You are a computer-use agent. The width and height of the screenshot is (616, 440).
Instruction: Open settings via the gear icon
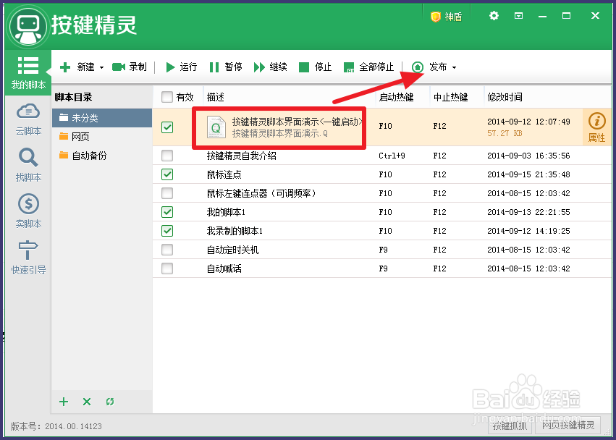tap(494, 15)
